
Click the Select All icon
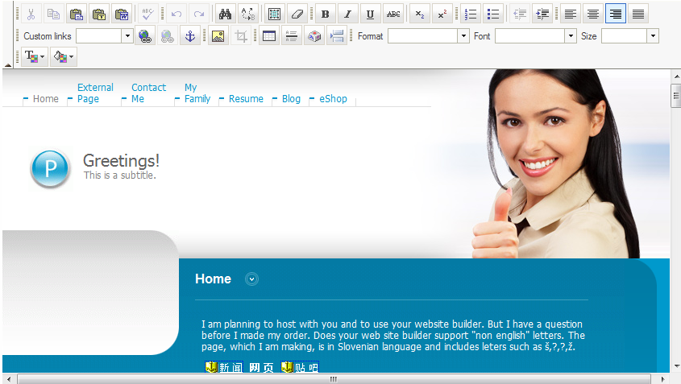274,14
